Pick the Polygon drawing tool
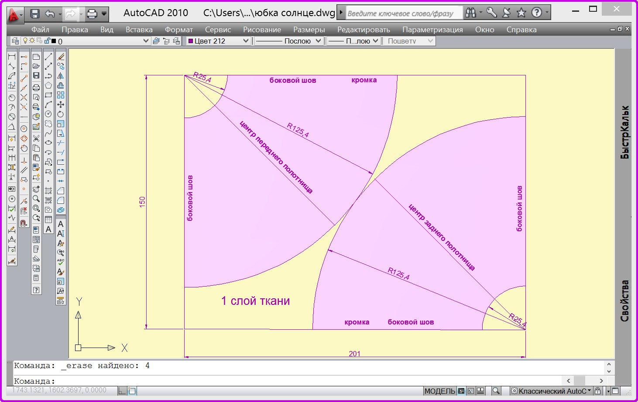Viewport: 638px width, 402px height. (x=48, y=85)
